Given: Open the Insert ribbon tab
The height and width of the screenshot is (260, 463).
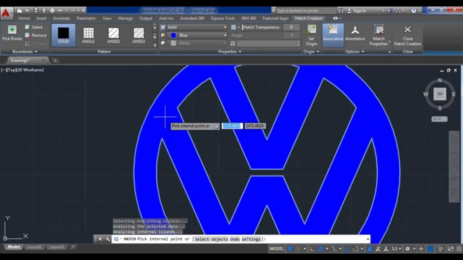Looking at the screenshot, I should [42, 18].
